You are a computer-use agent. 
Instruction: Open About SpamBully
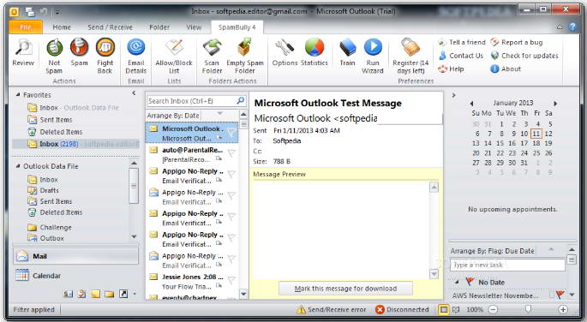[x=506, y=69]
